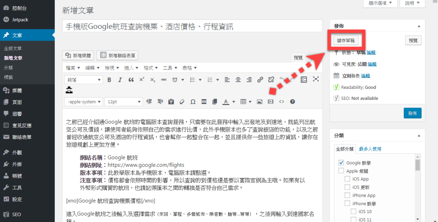The width and height of the screenshot is (438, 222).
Task: Apply bold formatting in editor toolbar
Action: 109,79
